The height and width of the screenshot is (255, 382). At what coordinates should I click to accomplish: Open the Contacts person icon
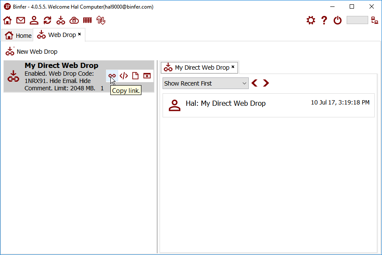click(34, 20)
